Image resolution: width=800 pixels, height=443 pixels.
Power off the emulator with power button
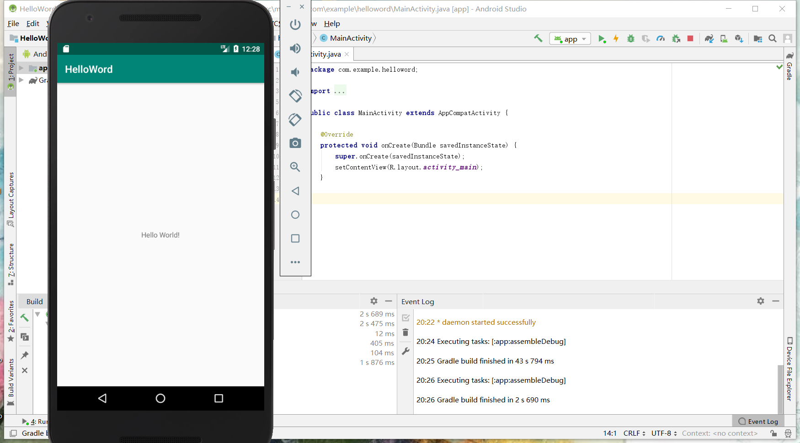click(295, 25)
